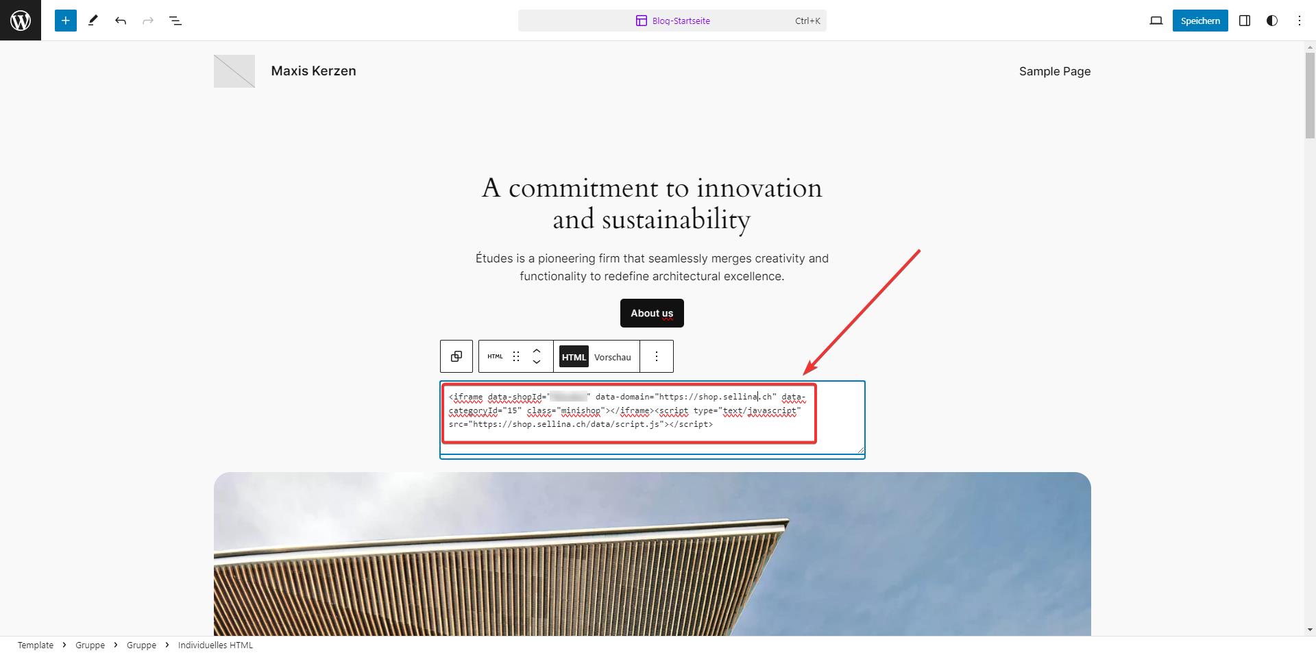Open the editor options three-dot menu

coord(1300,21)
